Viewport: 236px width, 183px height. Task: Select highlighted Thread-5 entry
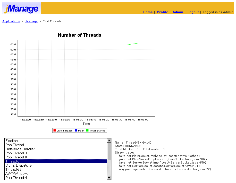coord(56,161)
